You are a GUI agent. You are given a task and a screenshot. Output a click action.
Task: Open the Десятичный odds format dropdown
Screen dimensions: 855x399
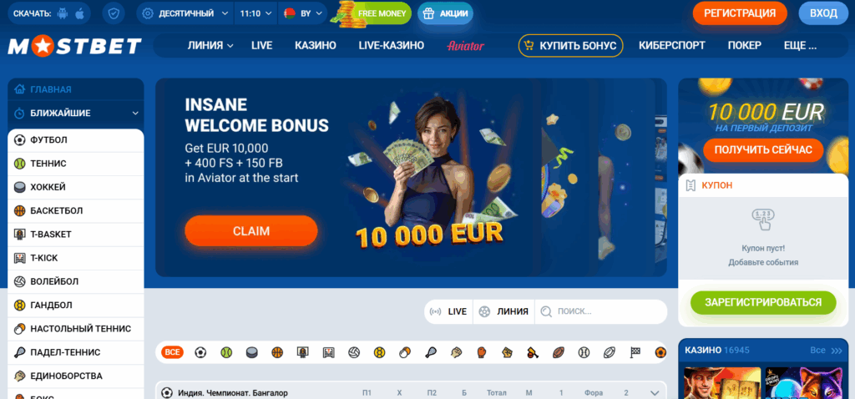point(185,13)
